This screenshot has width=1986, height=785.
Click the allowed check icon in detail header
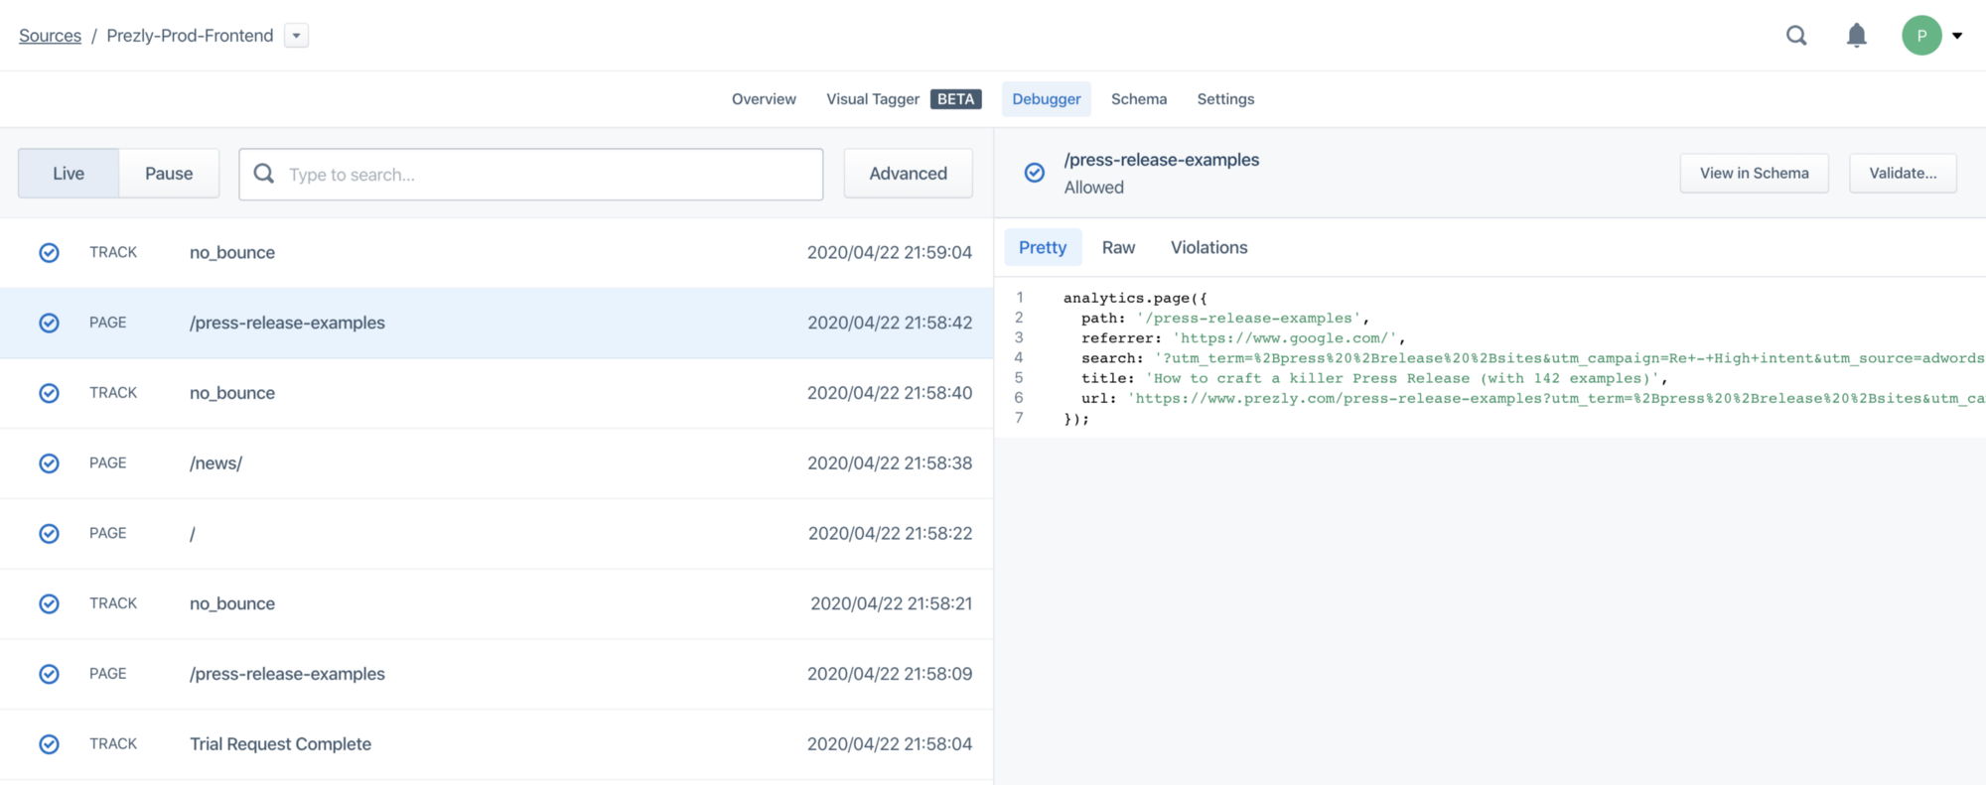point(1034,173)
